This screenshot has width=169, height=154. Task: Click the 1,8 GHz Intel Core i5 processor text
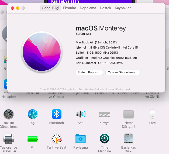113,47
